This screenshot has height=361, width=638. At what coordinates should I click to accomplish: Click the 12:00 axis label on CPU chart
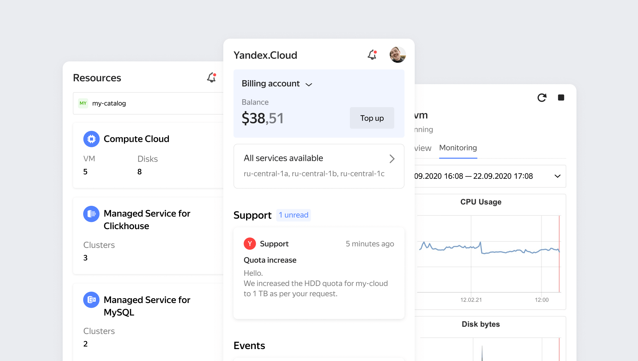[541, 300]
